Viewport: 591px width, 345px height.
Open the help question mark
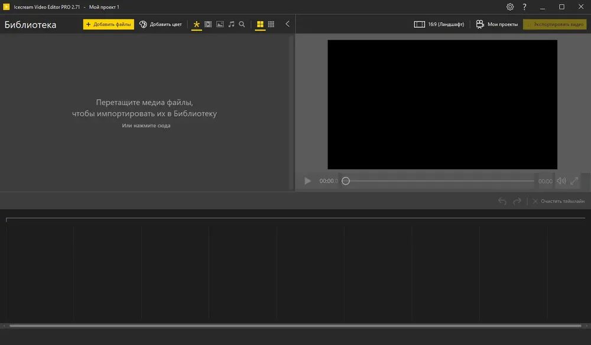coord(524,6)
